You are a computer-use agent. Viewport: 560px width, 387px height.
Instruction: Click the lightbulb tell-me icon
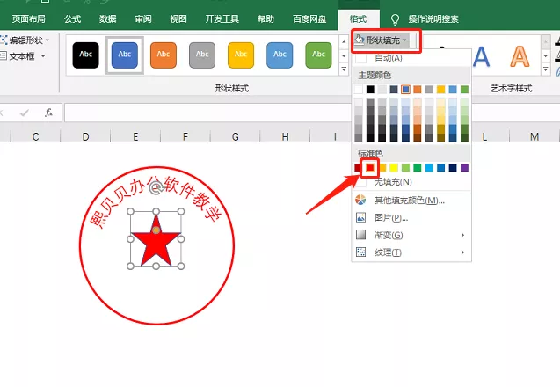click(395, 19)
